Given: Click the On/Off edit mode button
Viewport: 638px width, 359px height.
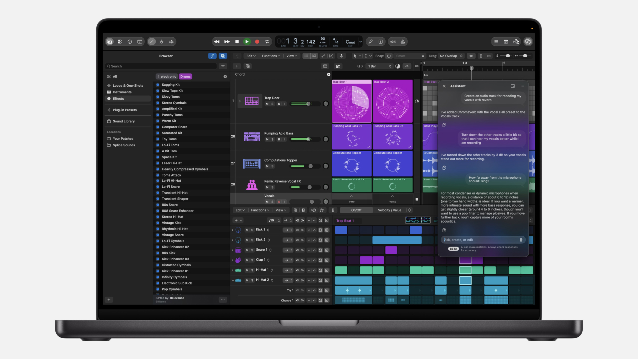Looking at the screenshot, I should click(356, 210).
